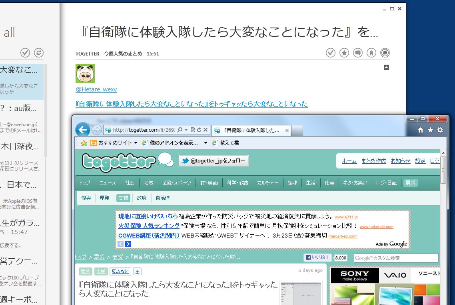The image size is (455, 305).
Task: Open the 教えて君 favorites bar link
Action: pos(226,143)
